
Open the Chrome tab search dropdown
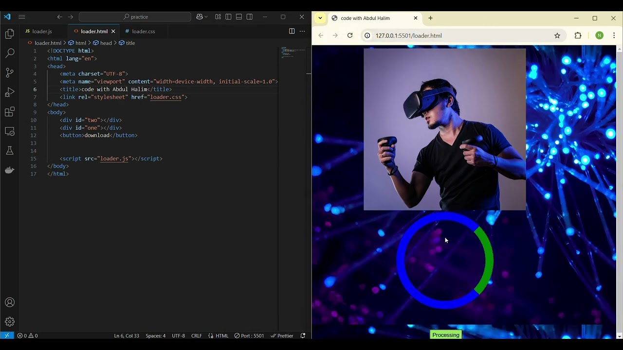pyautogui.click(x=320, y=18)
